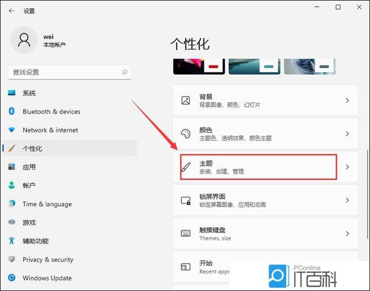Open Bluetooth & devices settings

[70, 111]
